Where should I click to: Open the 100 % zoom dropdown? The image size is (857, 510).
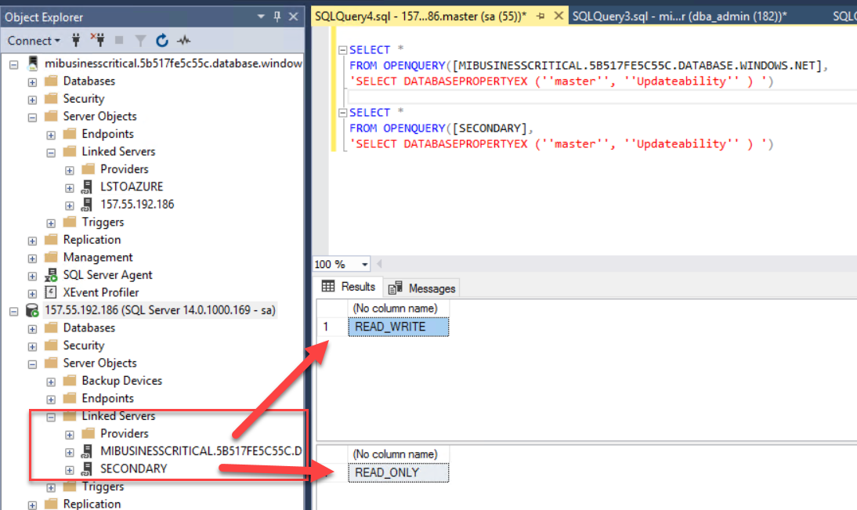[364, 265]
